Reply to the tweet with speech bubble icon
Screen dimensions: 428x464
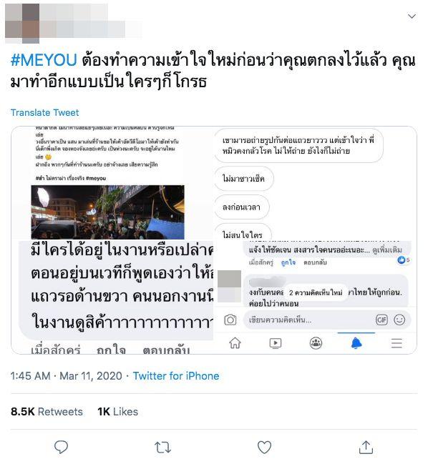(x=61, y=447)
